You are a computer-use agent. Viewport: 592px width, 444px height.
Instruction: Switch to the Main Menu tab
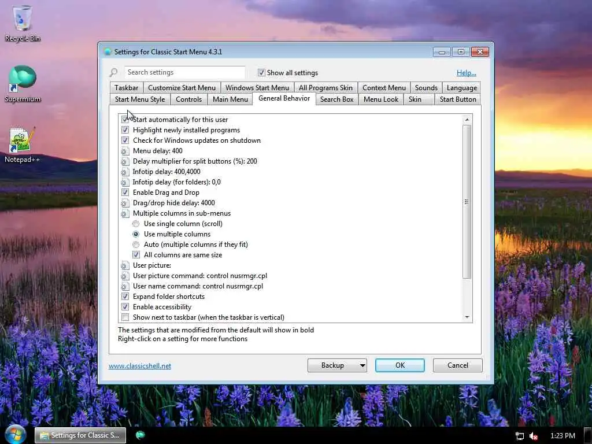click(x=230, y=99)
